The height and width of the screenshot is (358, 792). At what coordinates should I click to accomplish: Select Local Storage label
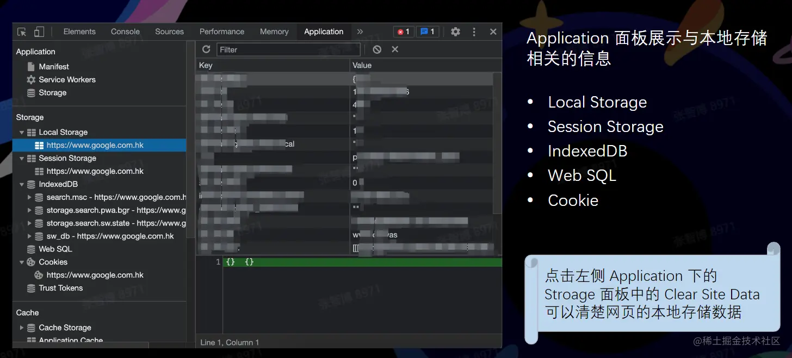(x=63, y=132)
